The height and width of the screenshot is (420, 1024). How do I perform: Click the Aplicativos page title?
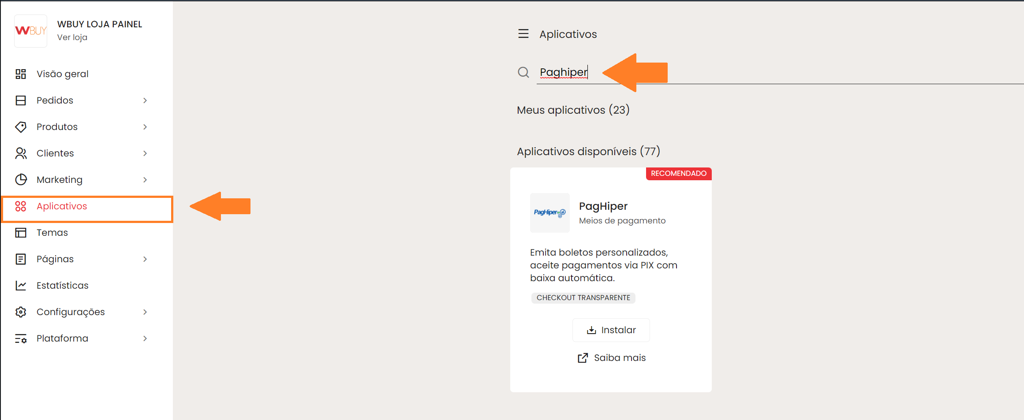[568, 34]
